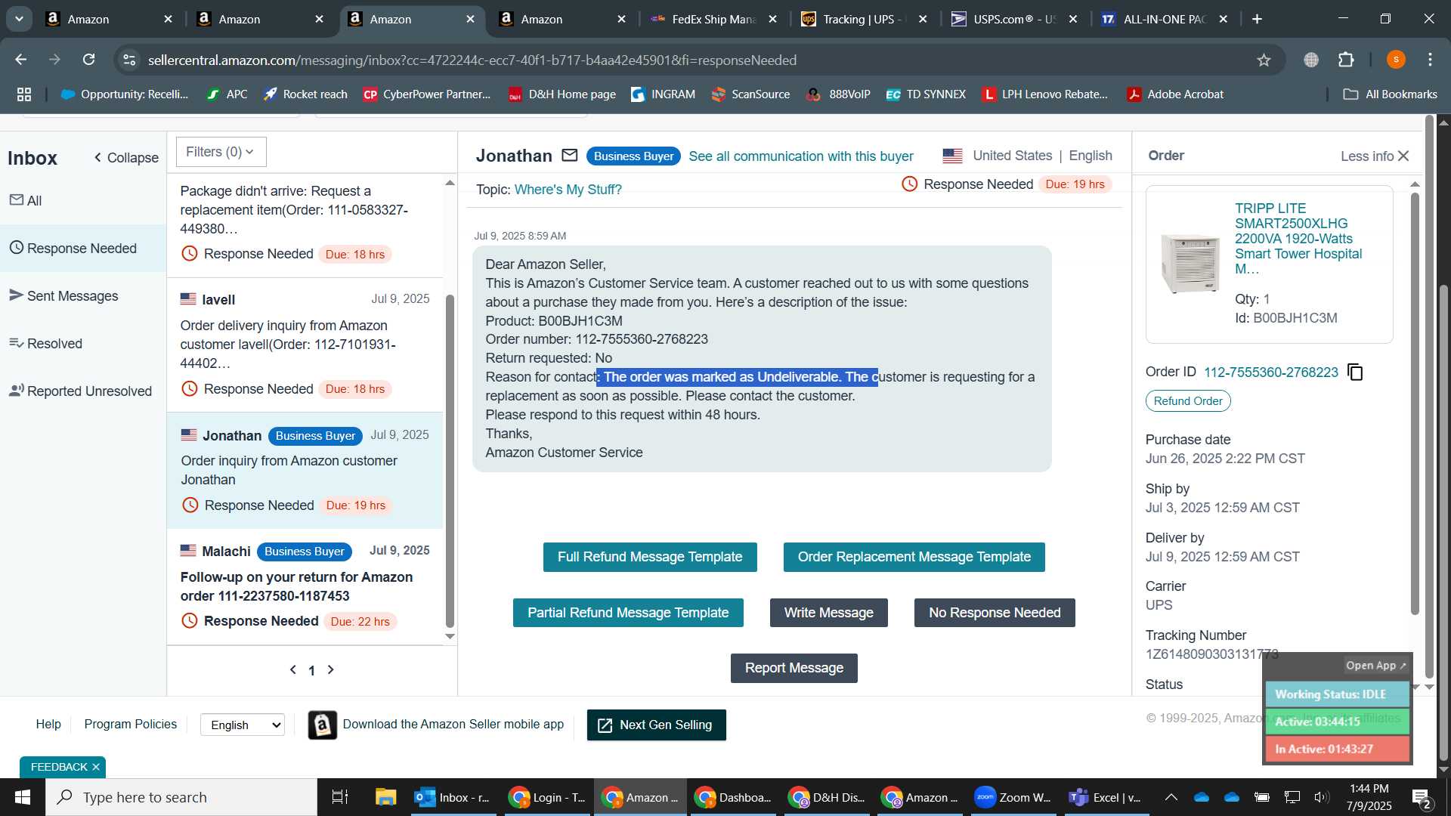Open the Where's My Stuff? topic link

click(568, 190)
